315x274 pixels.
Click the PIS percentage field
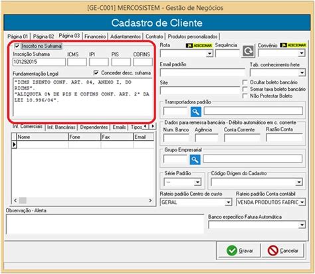[x=121, y=62]
